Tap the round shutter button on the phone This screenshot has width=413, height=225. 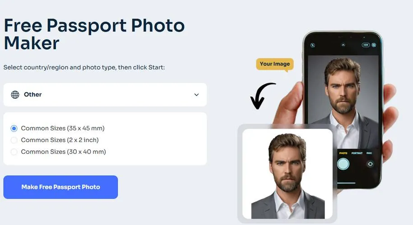343,164
